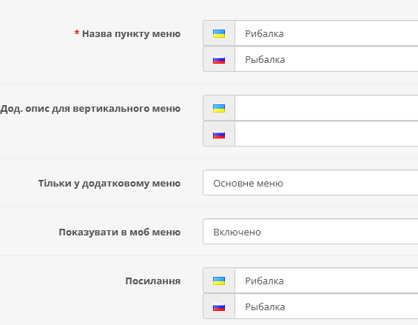
Task: Click the Посилання label
Action: tap(152, 281)
